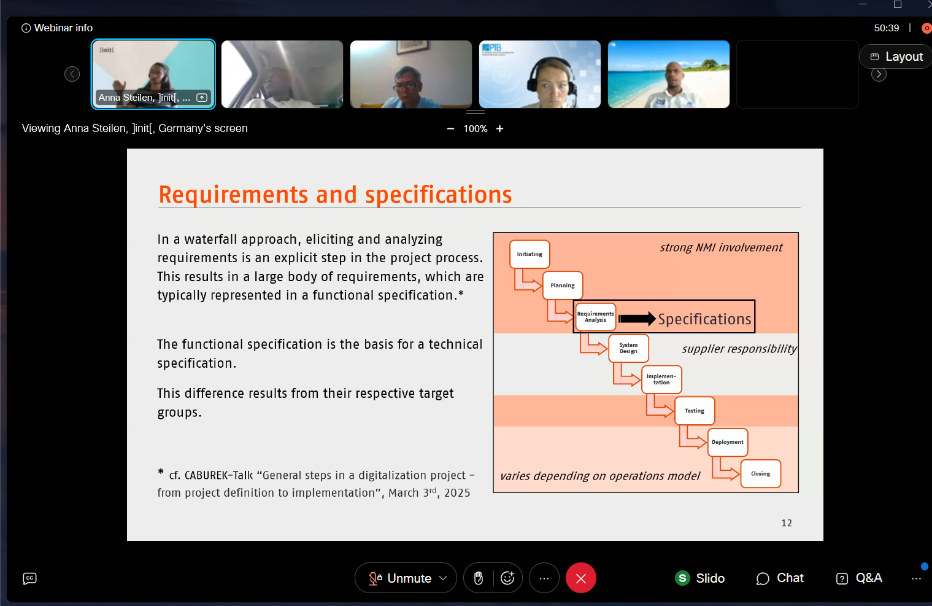The width and height of the screenshot is (932, 606).
Task: Expand audio options arrow next to Unmute
Action: [x=444, y=578]
